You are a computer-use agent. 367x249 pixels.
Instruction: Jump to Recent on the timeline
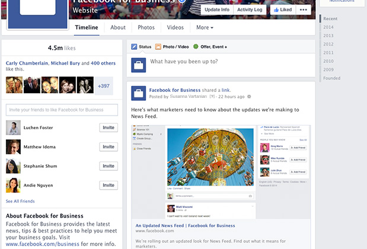[330, 19]
